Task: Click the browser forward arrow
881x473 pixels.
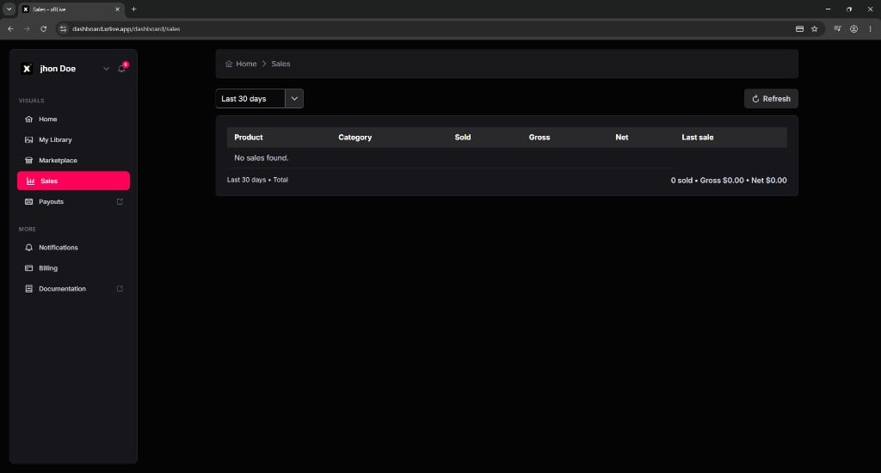Action: coord(27,28)
